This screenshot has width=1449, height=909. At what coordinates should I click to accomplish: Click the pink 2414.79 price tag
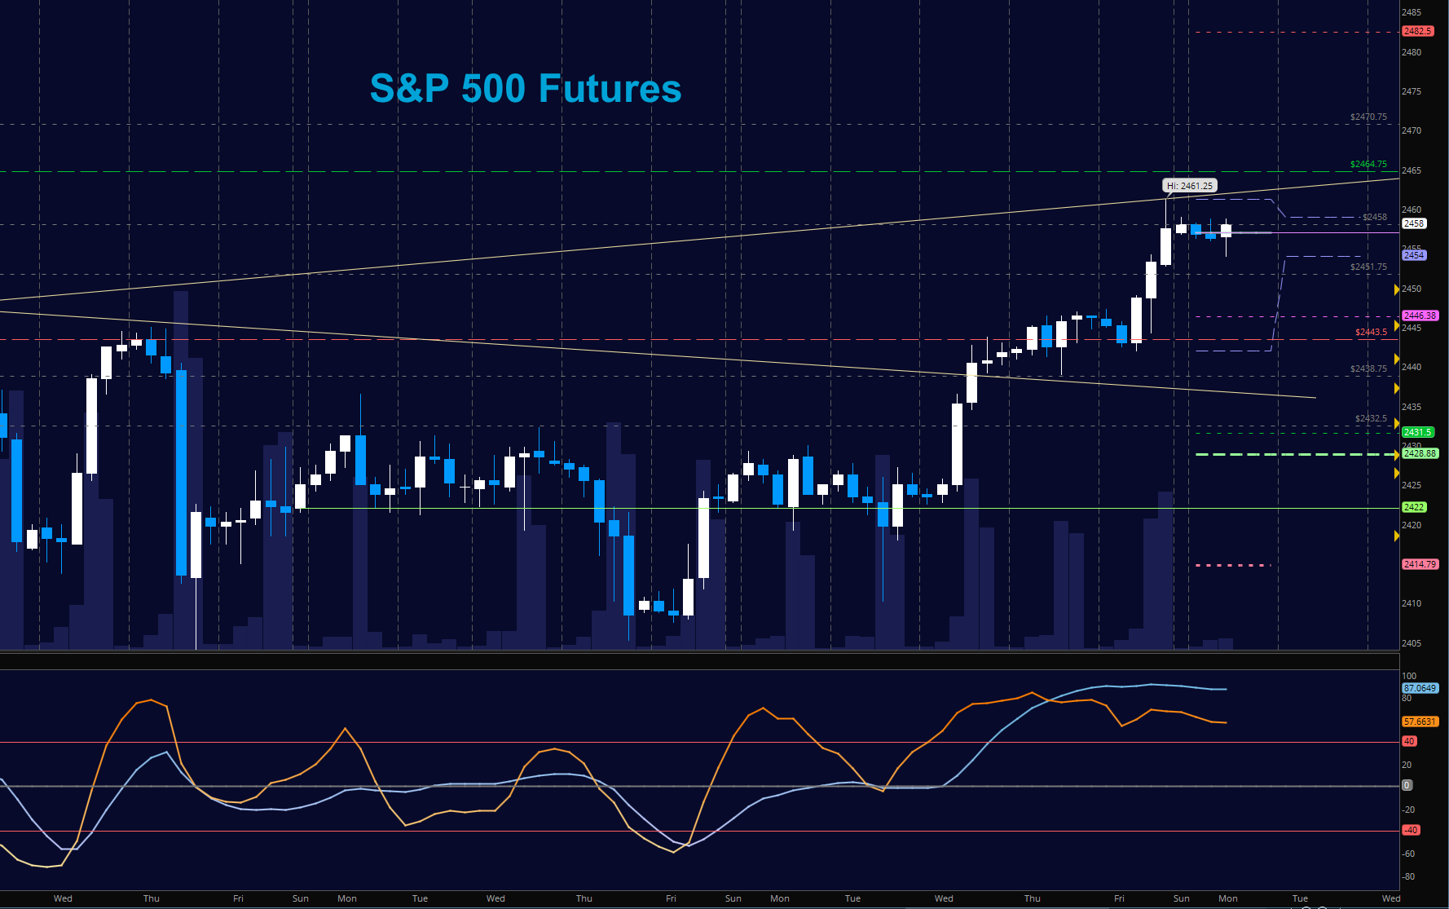(1420, 564)
